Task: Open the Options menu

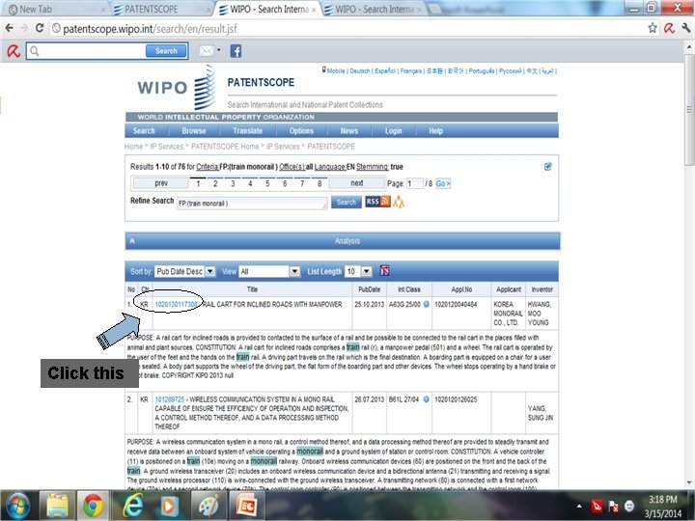Action: pos(301,130)
